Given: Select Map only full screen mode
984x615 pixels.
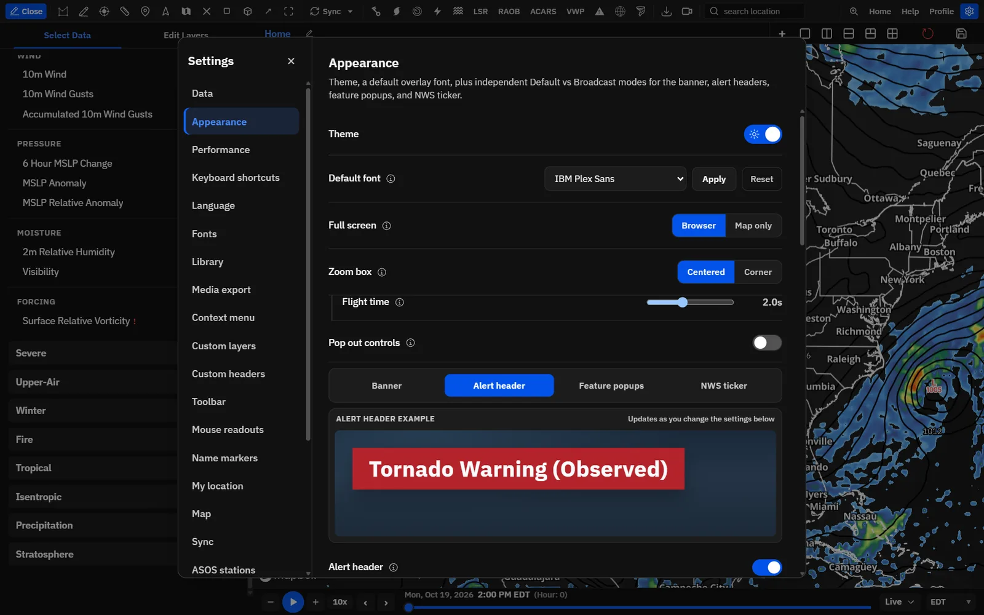Looking at the screenshot, I should coord(753,226).
